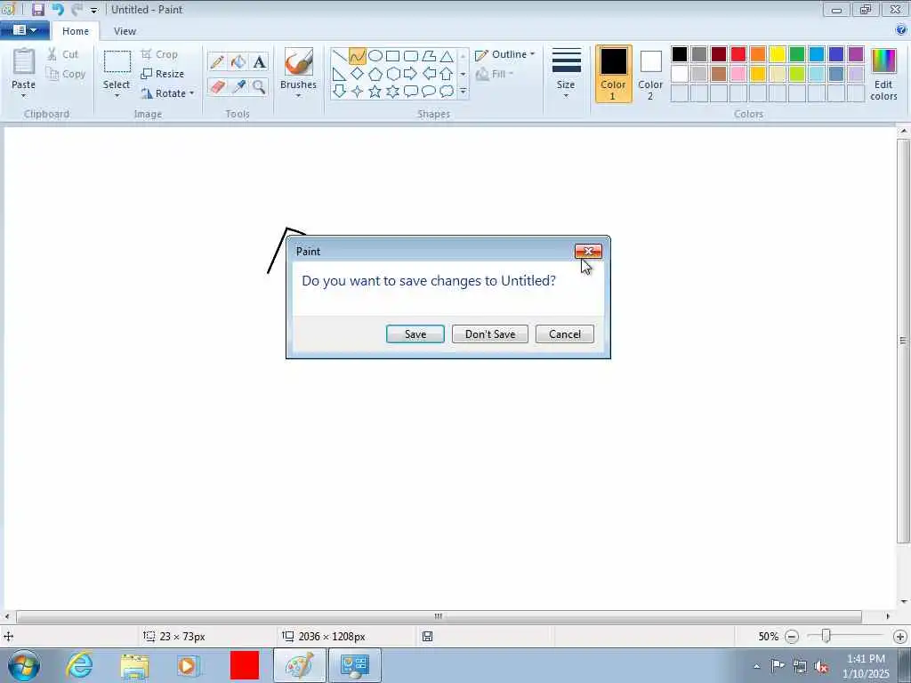The height and width of the screenshot is (683, 911).
Task: Open Paint Help question mark icon
Action: click(902, 31)
